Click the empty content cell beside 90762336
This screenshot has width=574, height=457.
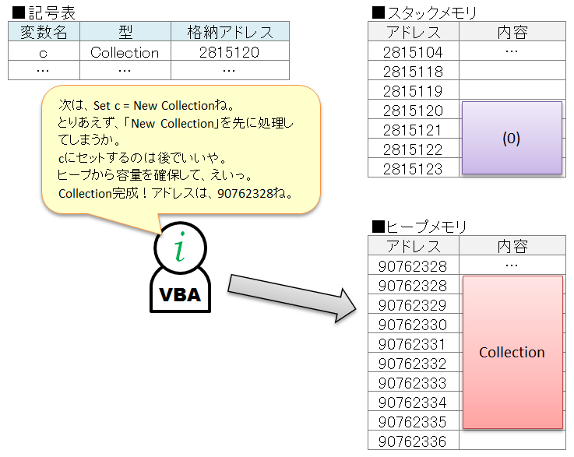[x=512, y=440]
